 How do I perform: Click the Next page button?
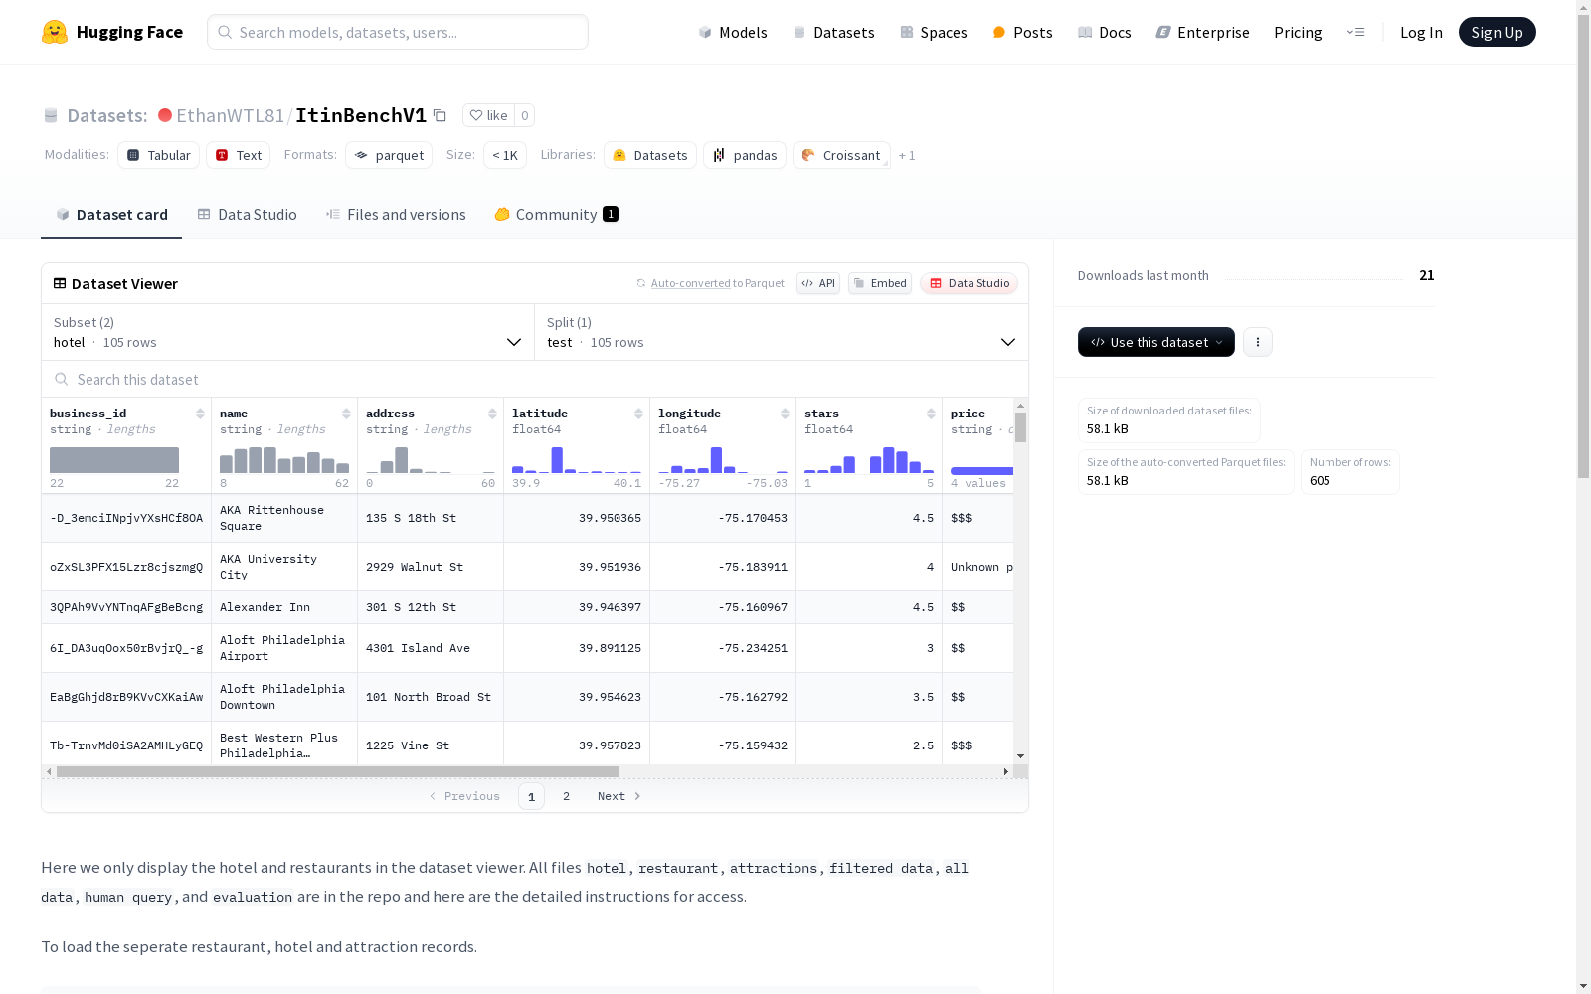619,796
